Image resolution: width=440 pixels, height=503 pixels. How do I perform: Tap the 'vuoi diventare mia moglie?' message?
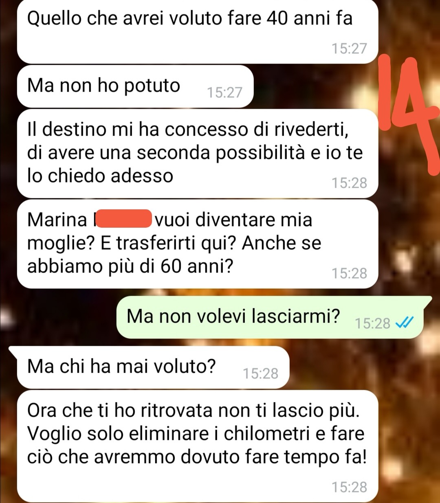(198, 244)
